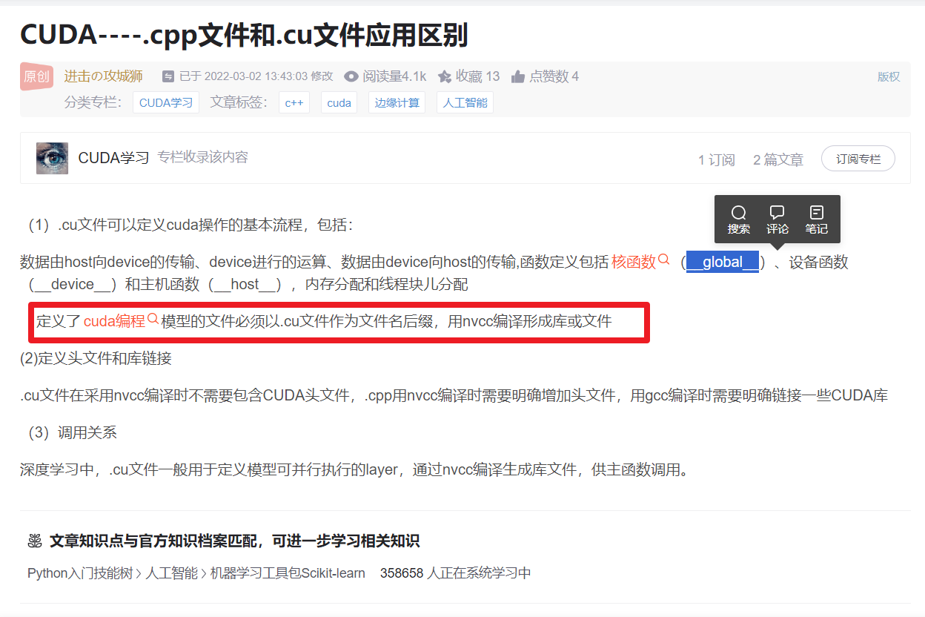Open the CUDA学习 column link
Screen dimensions: 925x617
(x=165, y=103)
